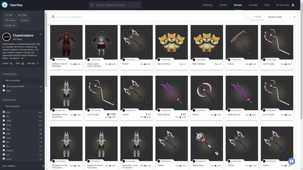Open notifications bell icon

pyautogui.click(x=293, y=5)
